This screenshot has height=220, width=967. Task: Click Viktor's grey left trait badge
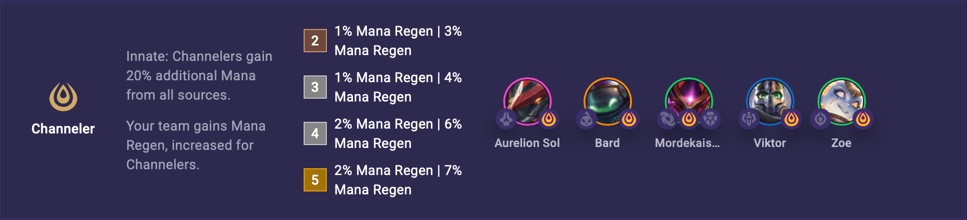pyautogui.click(x=749, y=119)
